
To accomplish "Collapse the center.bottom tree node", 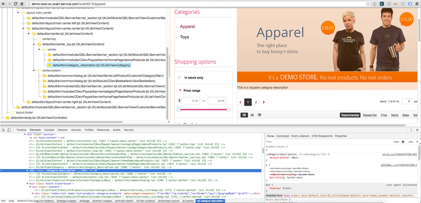I will pos(34,71).
